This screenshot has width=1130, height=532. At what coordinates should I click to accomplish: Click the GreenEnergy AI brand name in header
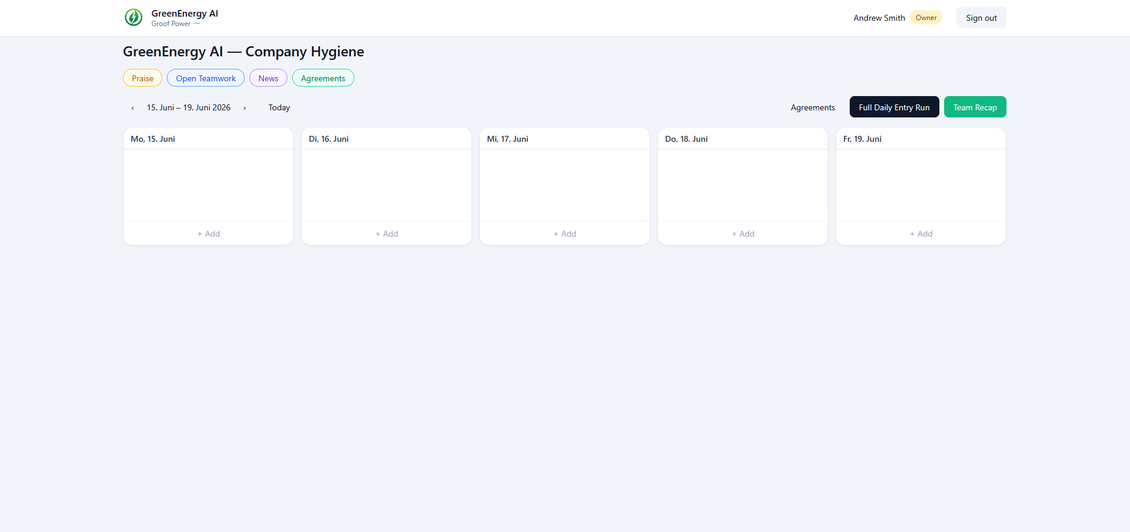pyautogui.click(x=185, y=13)
